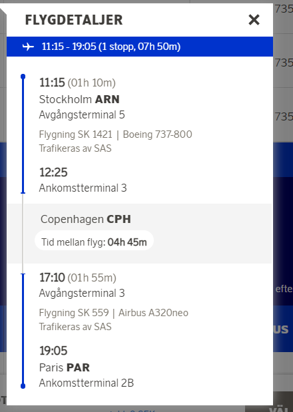Click Ankomstterminal 3 label
This screenshot has width=293, height=412.
click(83, 188)
